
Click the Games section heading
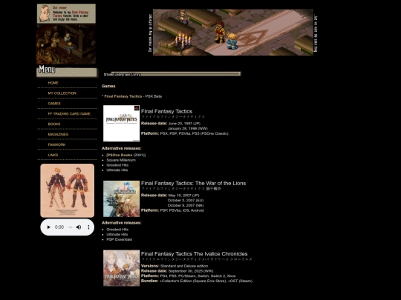pyautogui.click(x=108, y=86)
